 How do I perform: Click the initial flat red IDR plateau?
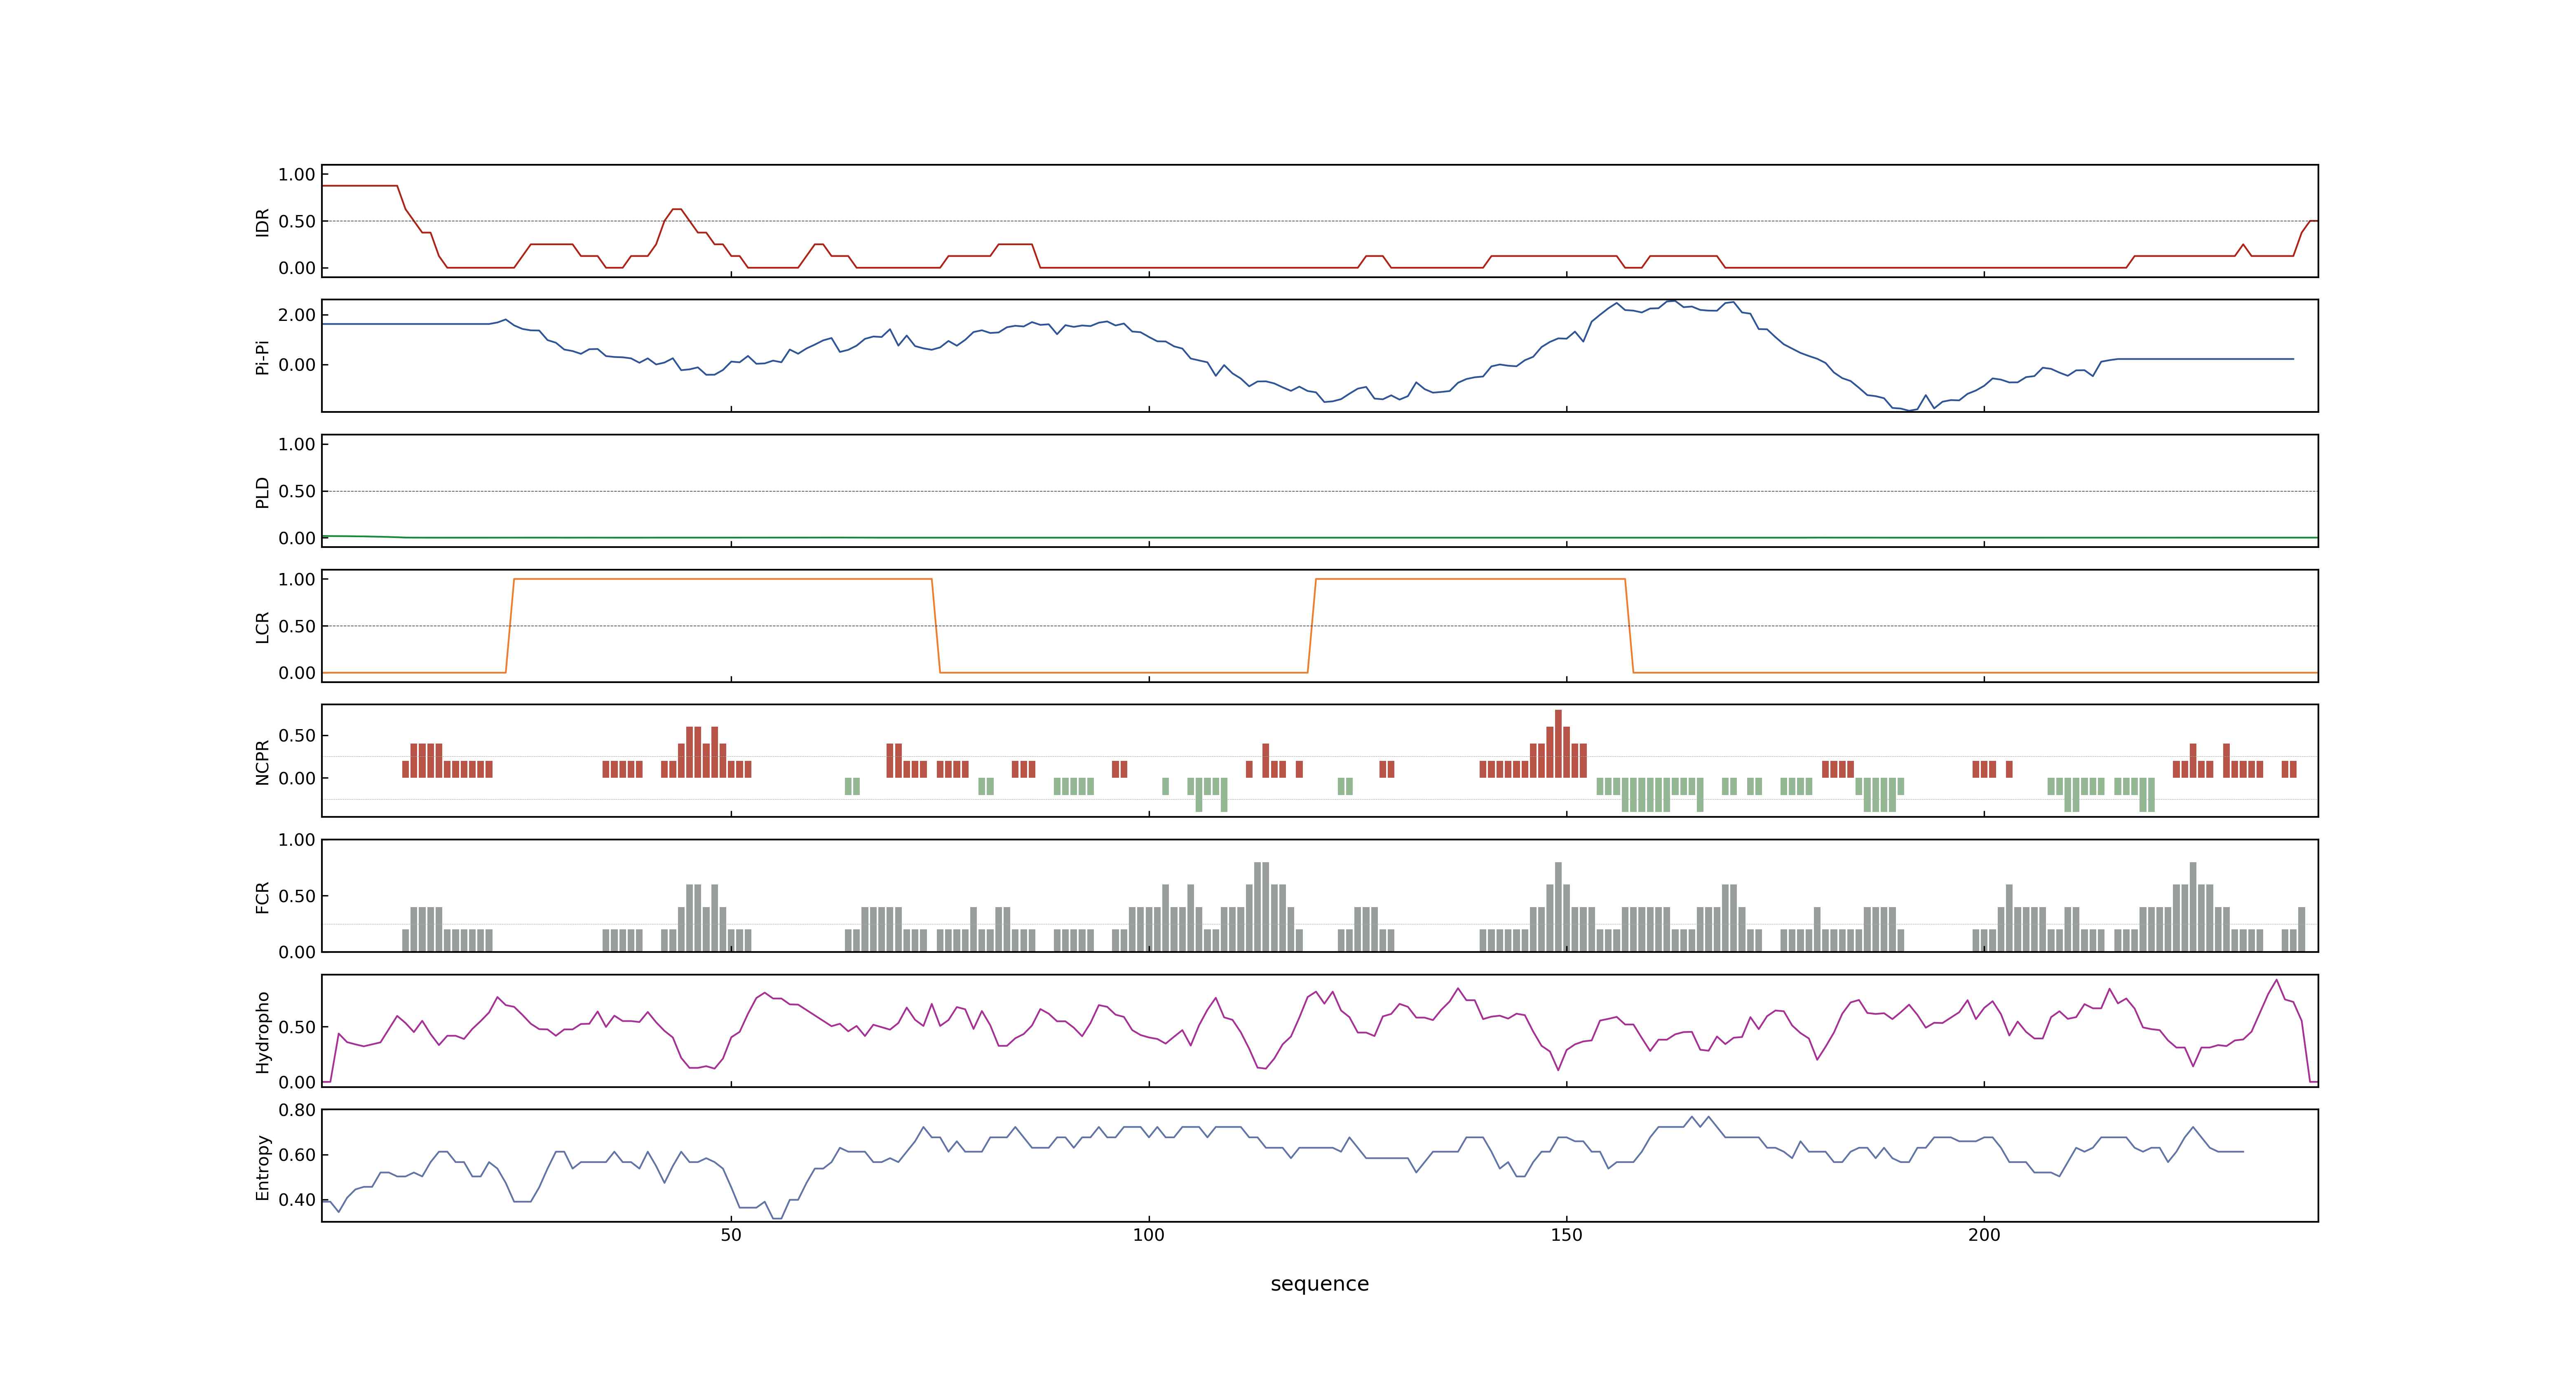click(x=360, y=186)
